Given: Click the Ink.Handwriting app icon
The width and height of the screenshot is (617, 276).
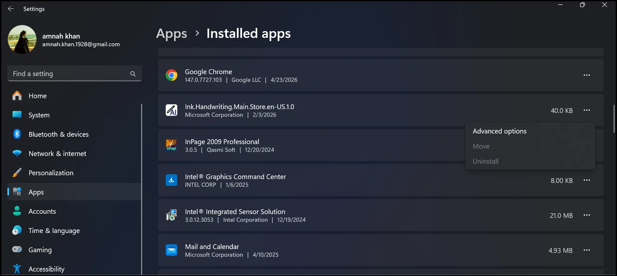Looking at the screenshot, I should tap(172, 110).
